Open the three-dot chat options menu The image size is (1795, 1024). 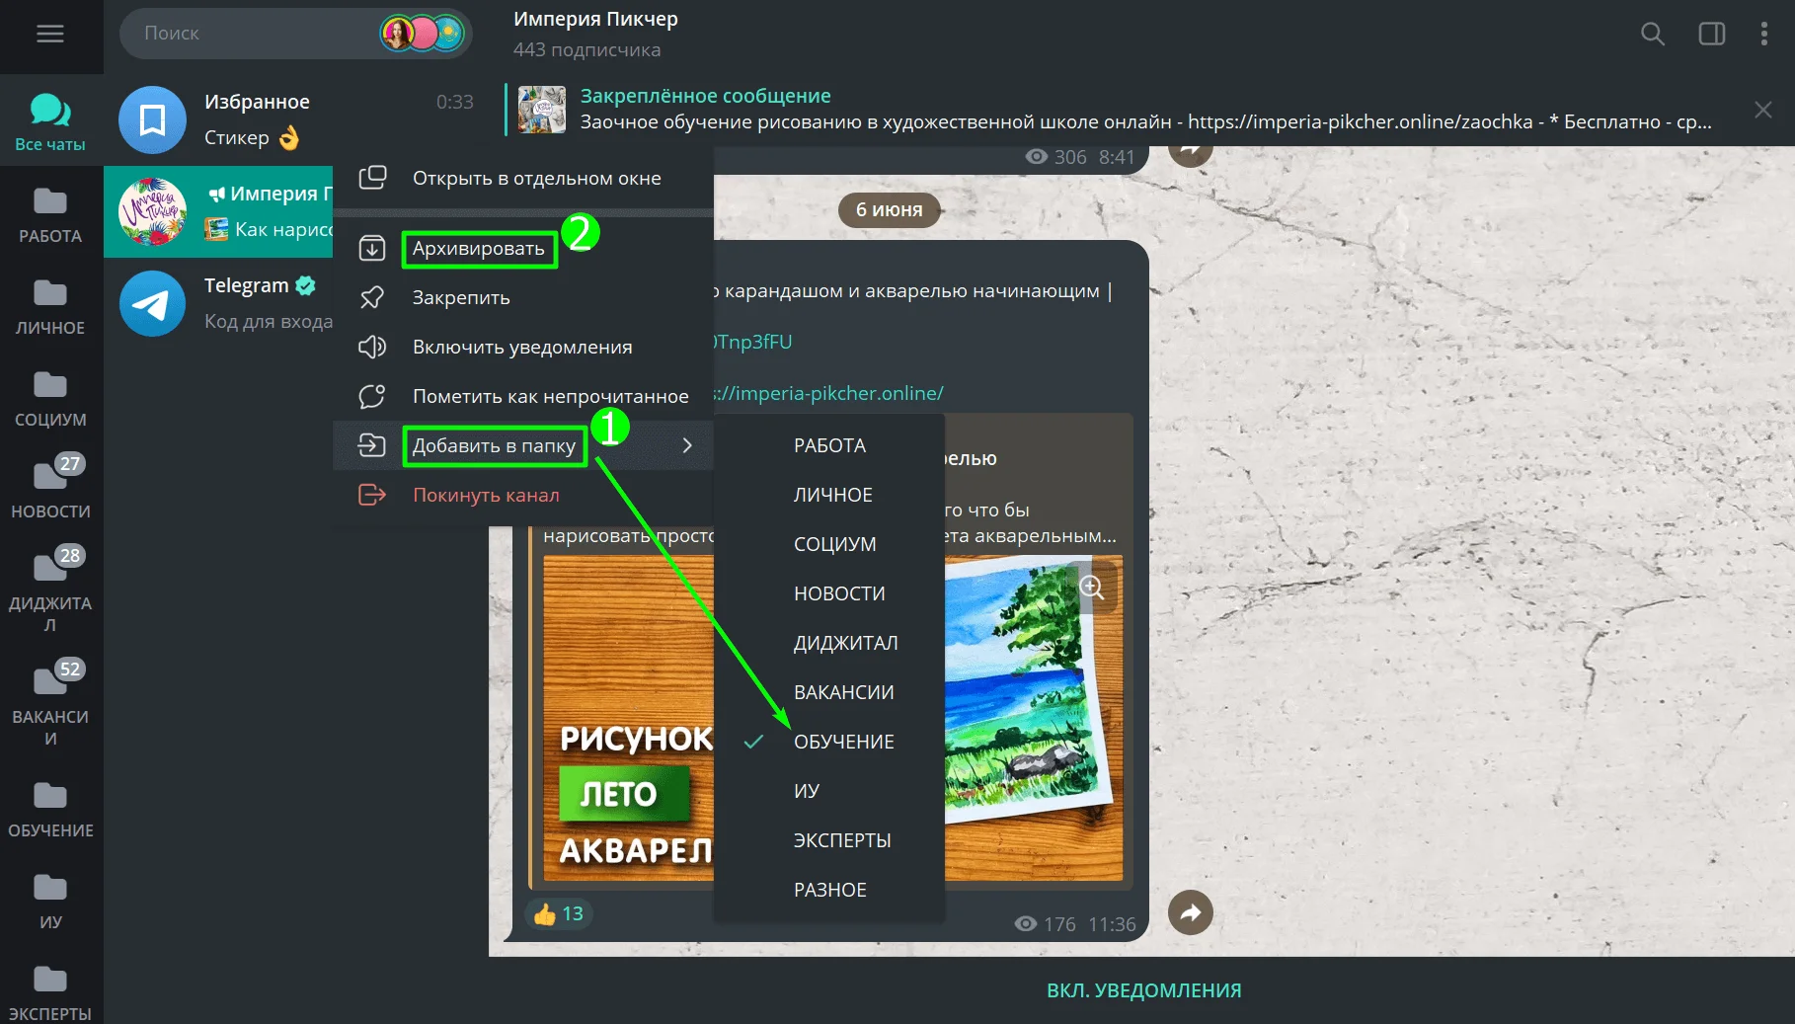[1763, 34]
